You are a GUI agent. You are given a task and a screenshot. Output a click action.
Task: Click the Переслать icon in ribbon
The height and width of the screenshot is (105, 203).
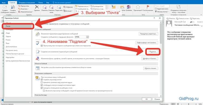pyautogui.click(x=59, y=7)
